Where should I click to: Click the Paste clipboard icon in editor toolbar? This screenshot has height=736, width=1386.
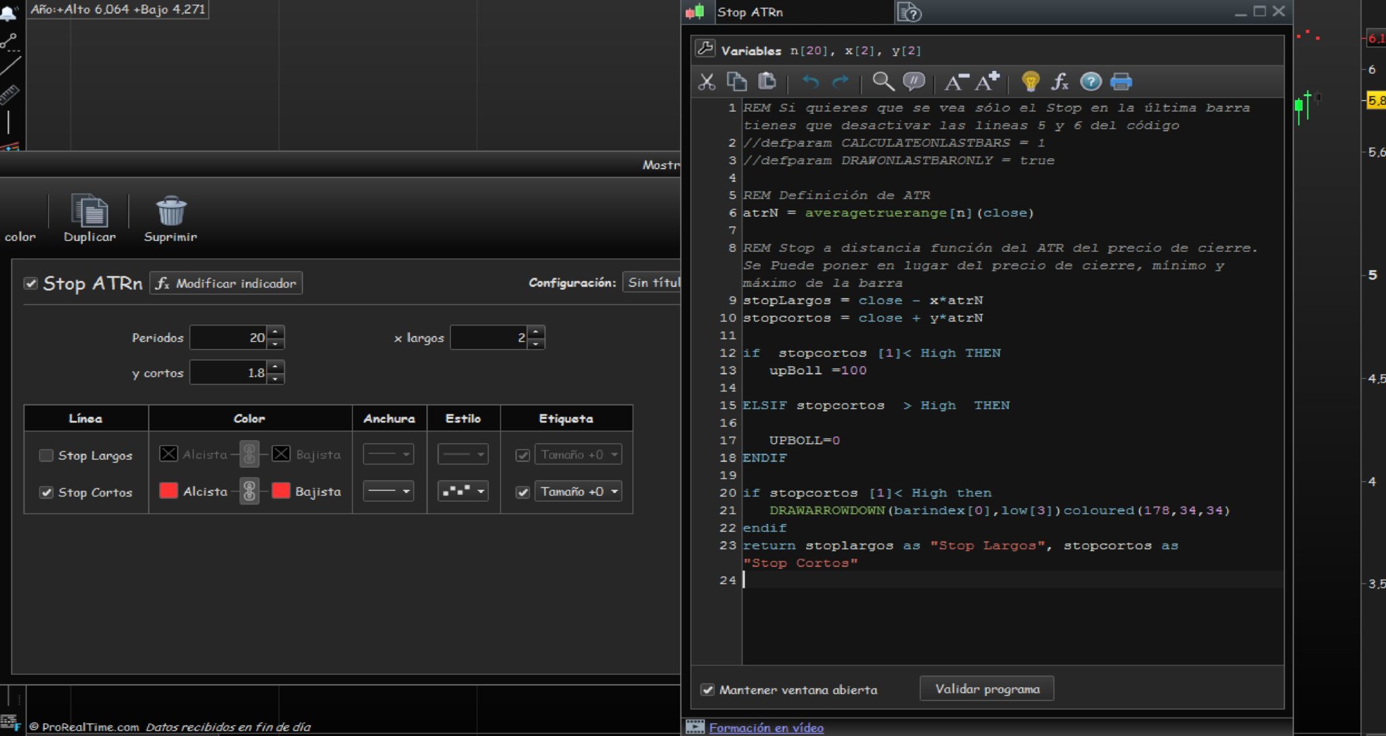(x=767, y=82)
